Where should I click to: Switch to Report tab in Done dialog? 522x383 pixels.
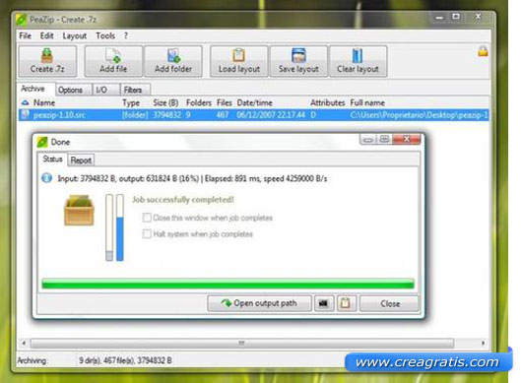click(x=81, y=160)
